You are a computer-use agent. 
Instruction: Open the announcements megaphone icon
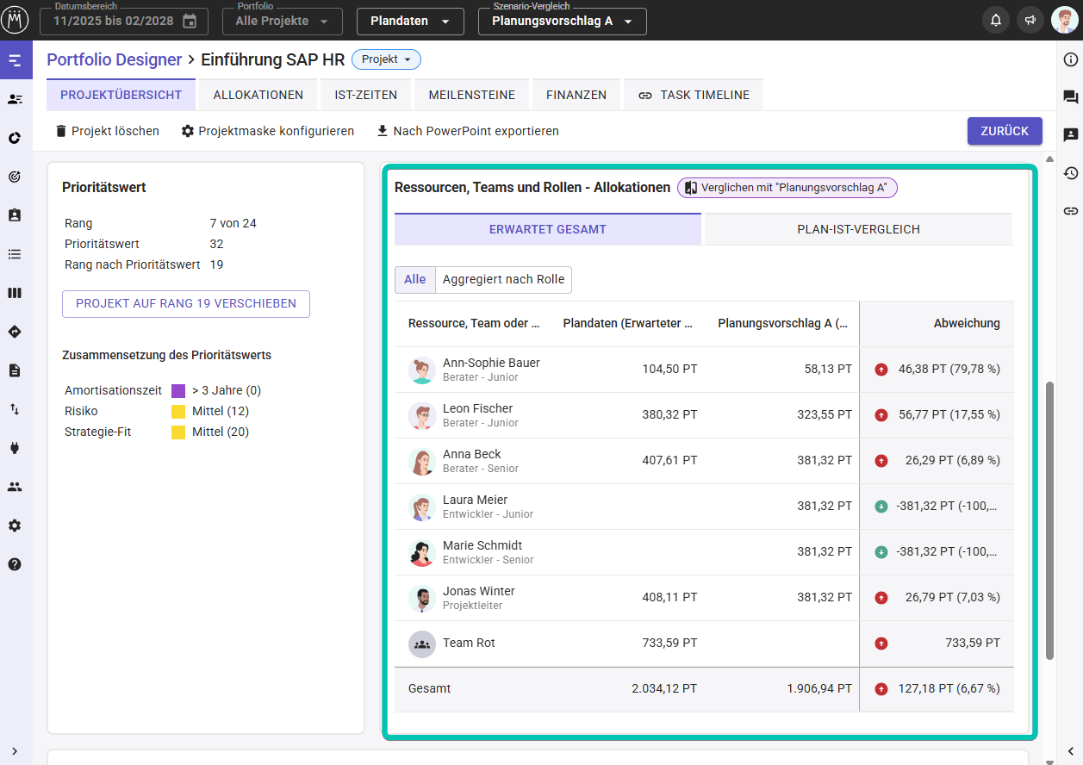pos(1030,21)
